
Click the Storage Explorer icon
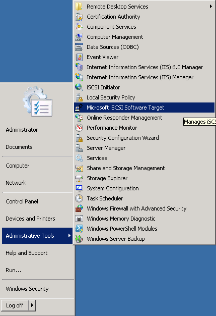coord(79,178)
